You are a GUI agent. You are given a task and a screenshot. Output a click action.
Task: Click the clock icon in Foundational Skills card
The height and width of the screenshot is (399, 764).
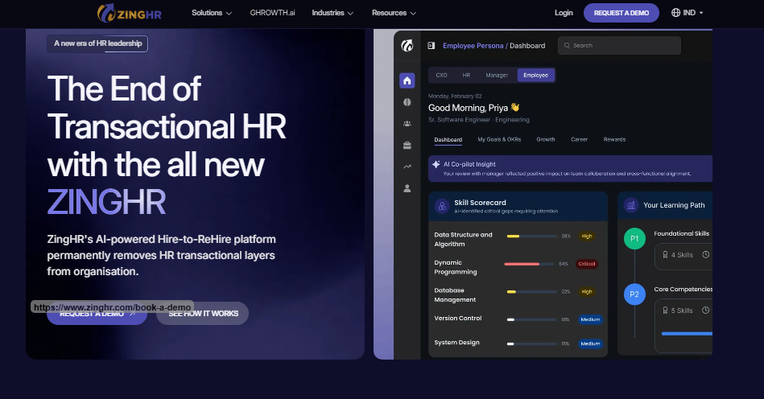coord(705,254)
